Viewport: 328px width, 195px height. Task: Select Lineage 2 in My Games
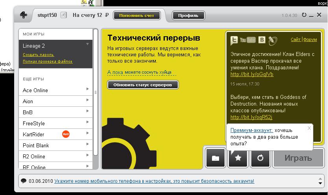(x=34, y=46)
